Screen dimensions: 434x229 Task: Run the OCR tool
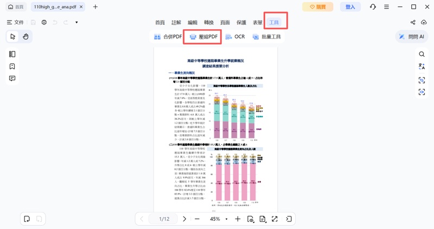[x=235, y=37]
